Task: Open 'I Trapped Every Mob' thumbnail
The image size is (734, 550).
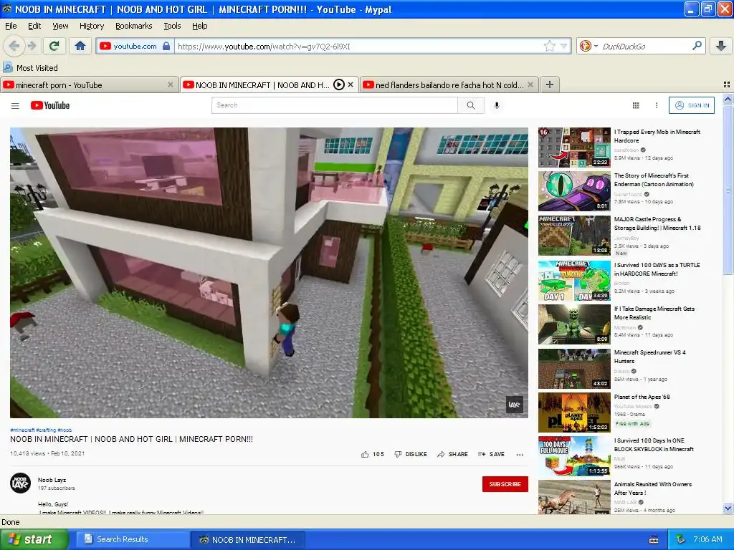Action: click(574, 148)
